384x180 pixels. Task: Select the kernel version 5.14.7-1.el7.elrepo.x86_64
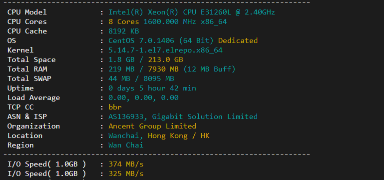click(x=165, y=50)
